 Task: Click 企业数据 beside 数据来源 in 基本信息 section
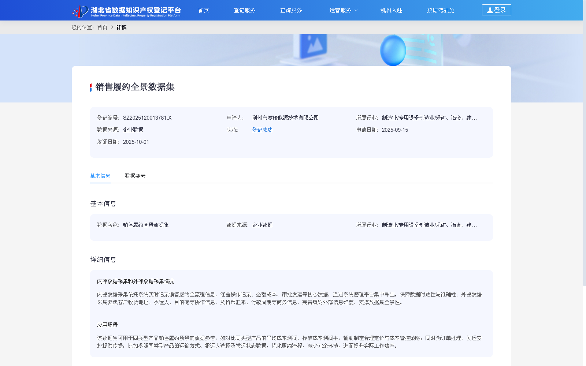point(262,225)
